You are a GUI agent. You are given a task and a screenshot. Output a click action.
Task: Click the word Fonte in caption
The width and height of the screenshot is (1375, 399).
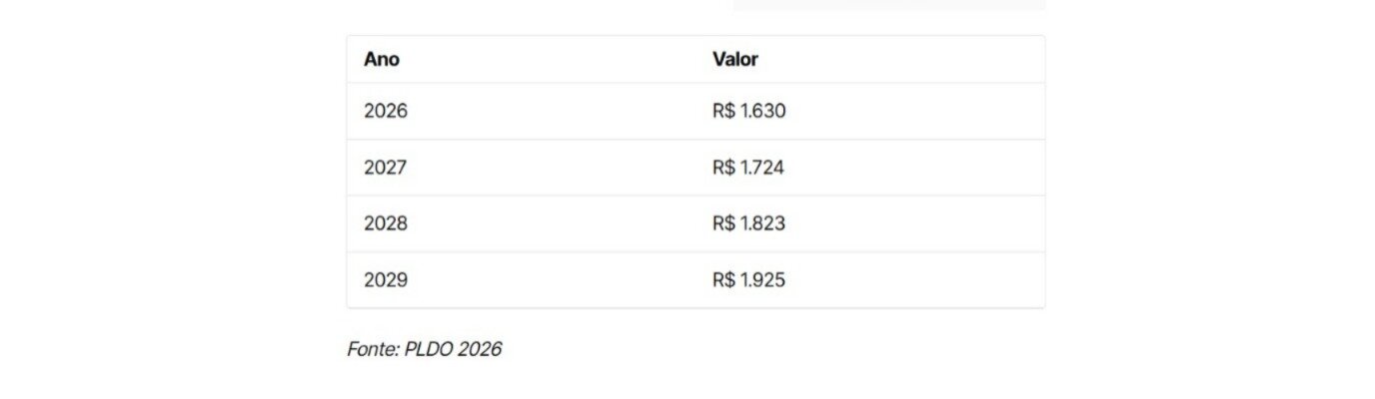[x=372, y=349]
